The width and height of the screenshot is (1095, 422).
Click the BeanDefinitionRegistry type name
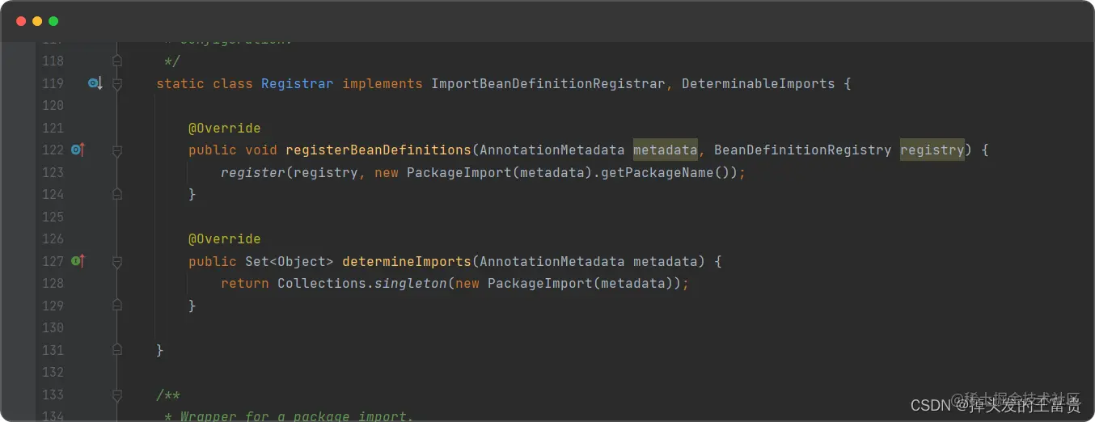802,150
